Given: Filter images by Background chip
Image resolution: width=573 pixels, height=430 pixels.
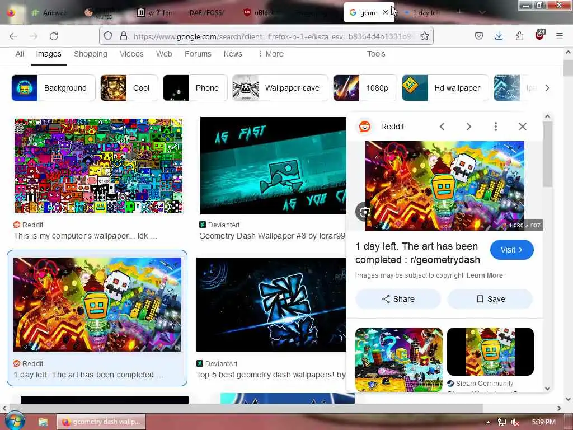Looking at the screenshot, I should coord(53,88).
